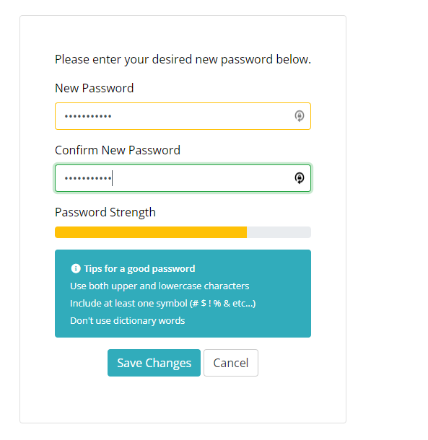Click the masked dots in New Password field
Screen dimensions: 428x440
click(x=88, y=116)
